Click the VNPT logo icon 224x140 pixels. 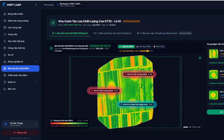tap(4, 5)
